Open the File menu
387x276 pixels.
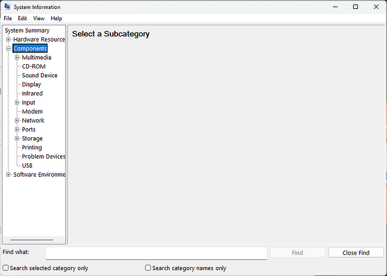(8, 18)
